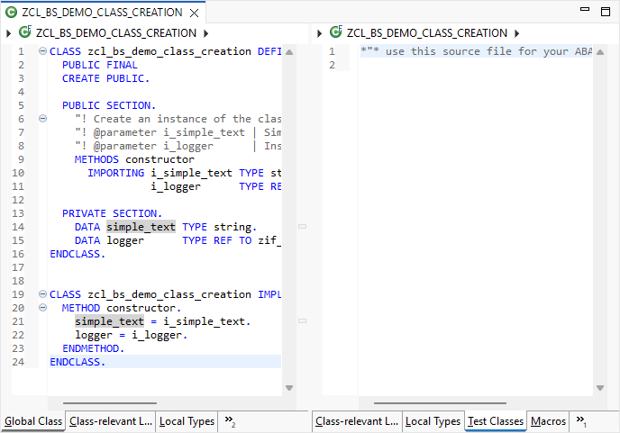Open the Macros tab
Screen dimensions: 620x433
[x=548, y=420]
